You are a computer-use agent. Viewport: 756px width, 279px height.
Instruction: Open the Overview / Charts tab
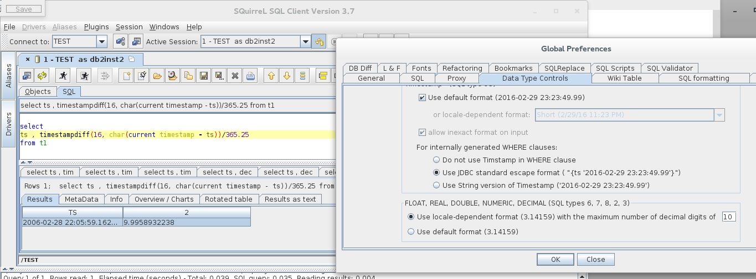click(164, 199)
